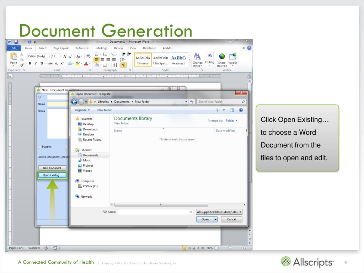This screenshot has height=273, width=364.
Task: Switch to the Insert ribbon tab
Action: point(43,48)
